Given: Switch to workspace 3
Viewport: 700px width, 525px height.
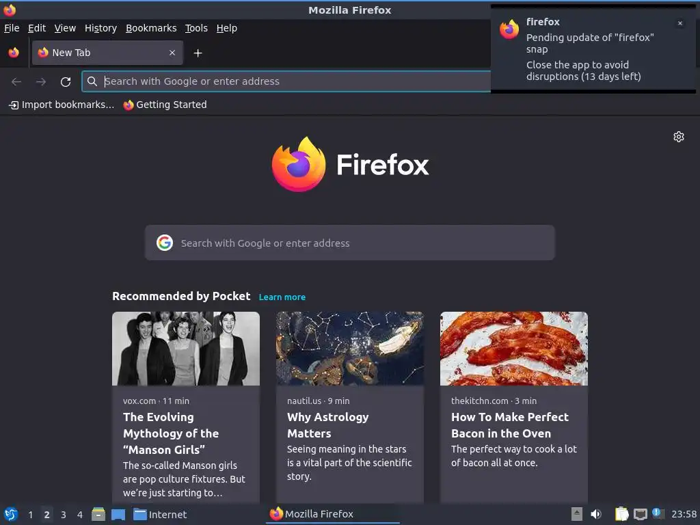Looking at the screenshot, I should [64, 515].
